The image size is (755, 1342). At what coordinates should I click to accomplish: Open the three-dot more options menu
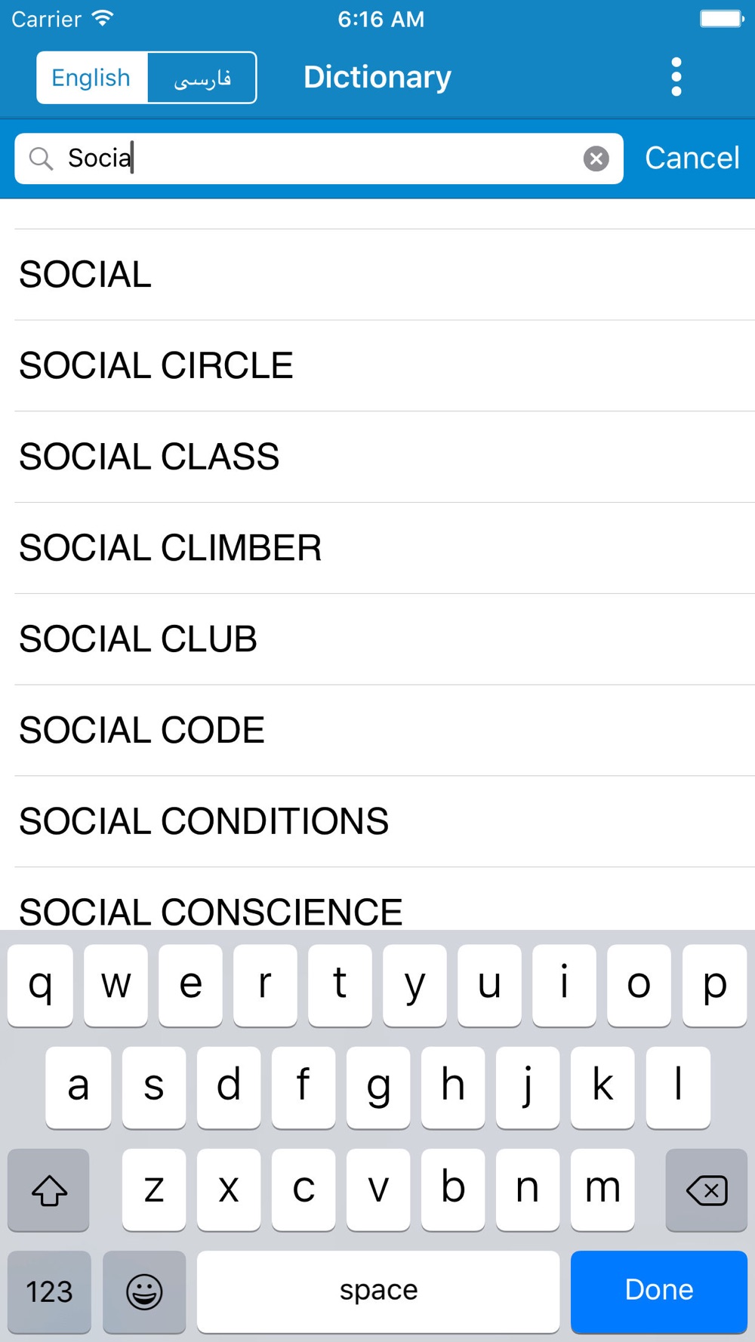[676, 77]
